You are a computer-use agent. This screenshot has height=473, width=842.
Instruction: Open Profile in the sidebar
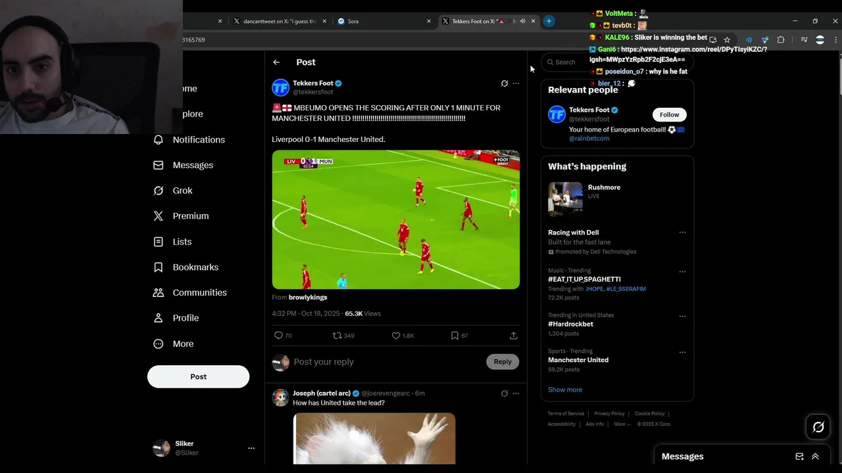pos(176,318)
